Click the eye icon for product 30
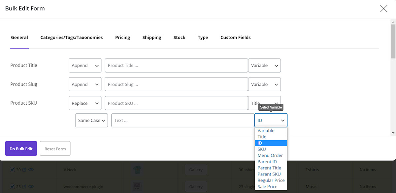Screen dimensions: 396x193 tap(31, 170)
